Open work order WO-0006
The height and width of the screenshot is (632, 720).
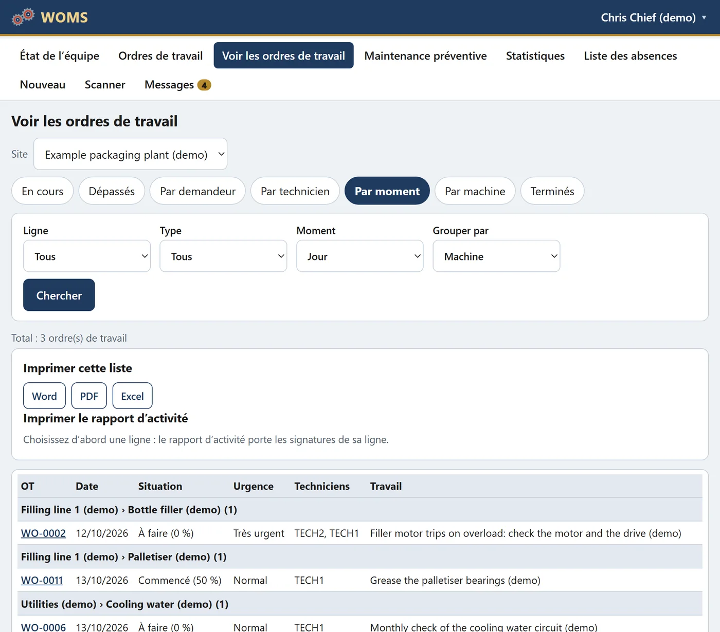point(43,627)
